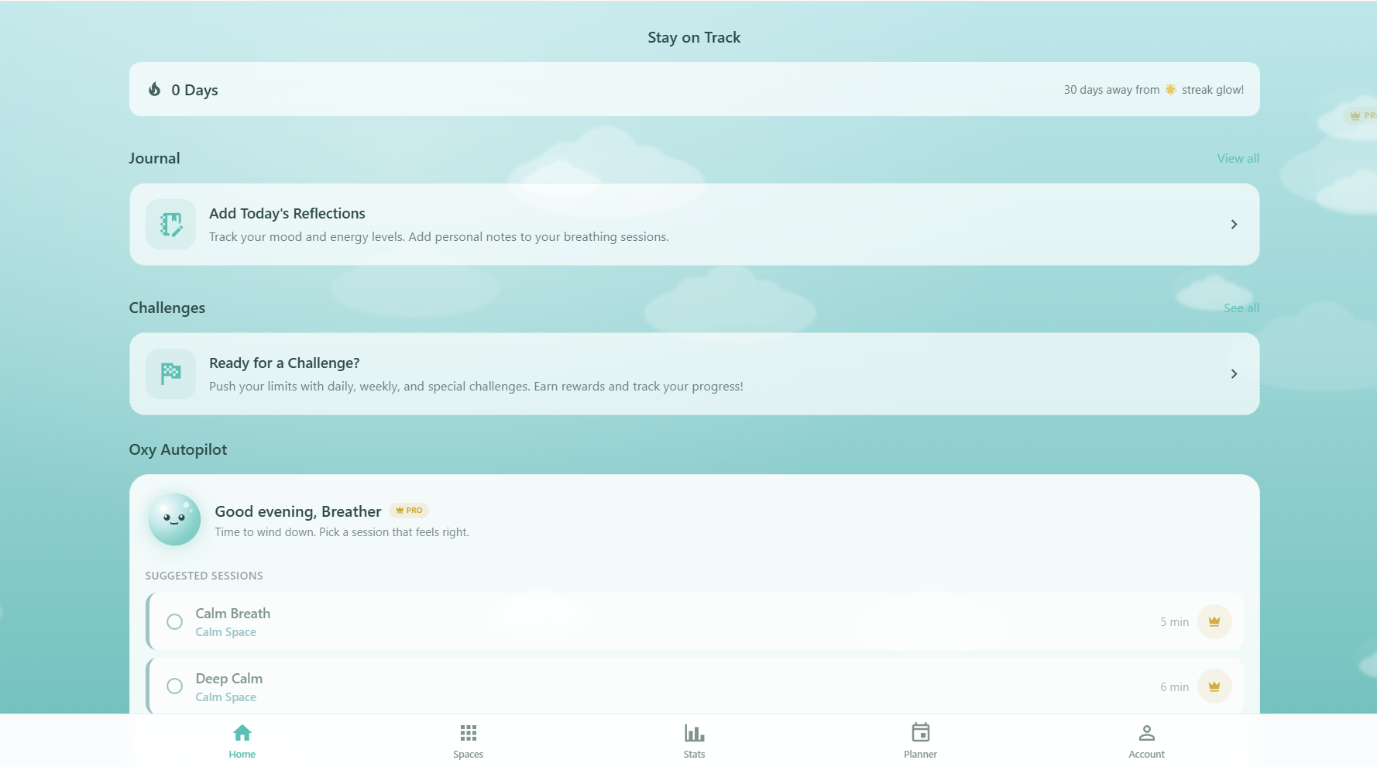Image resolution: width=1377 pixels, height=767 pixels.
Task: Expand Ready for a Challenge with its chevron
Action: [x=1234, y=373]
